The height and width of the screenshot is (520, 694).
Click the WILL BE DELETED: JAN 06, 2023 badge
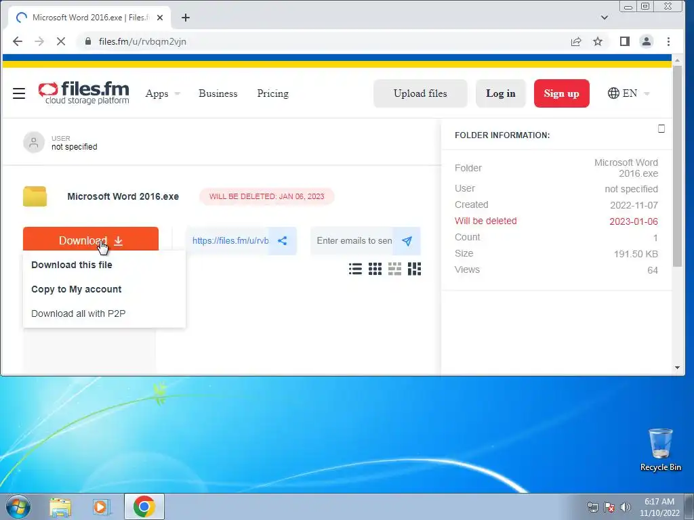coord(267,196)
